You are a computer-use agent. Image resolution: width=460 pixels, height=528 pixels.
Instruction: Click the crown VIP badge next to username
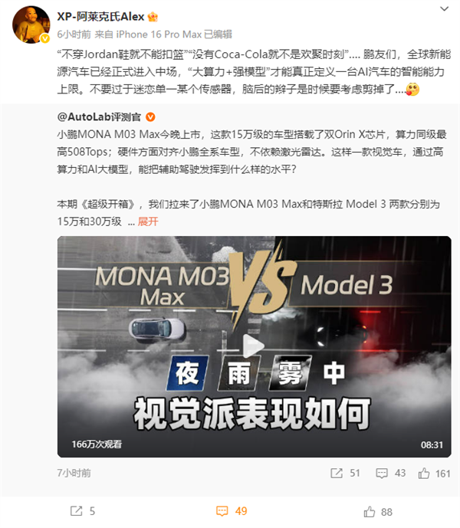coord(153,17)
